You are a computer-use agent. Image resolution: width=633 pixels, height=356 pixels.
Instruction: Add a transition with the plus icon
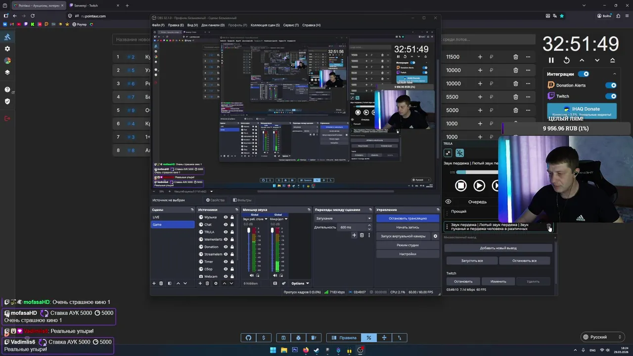pos(354,235)
